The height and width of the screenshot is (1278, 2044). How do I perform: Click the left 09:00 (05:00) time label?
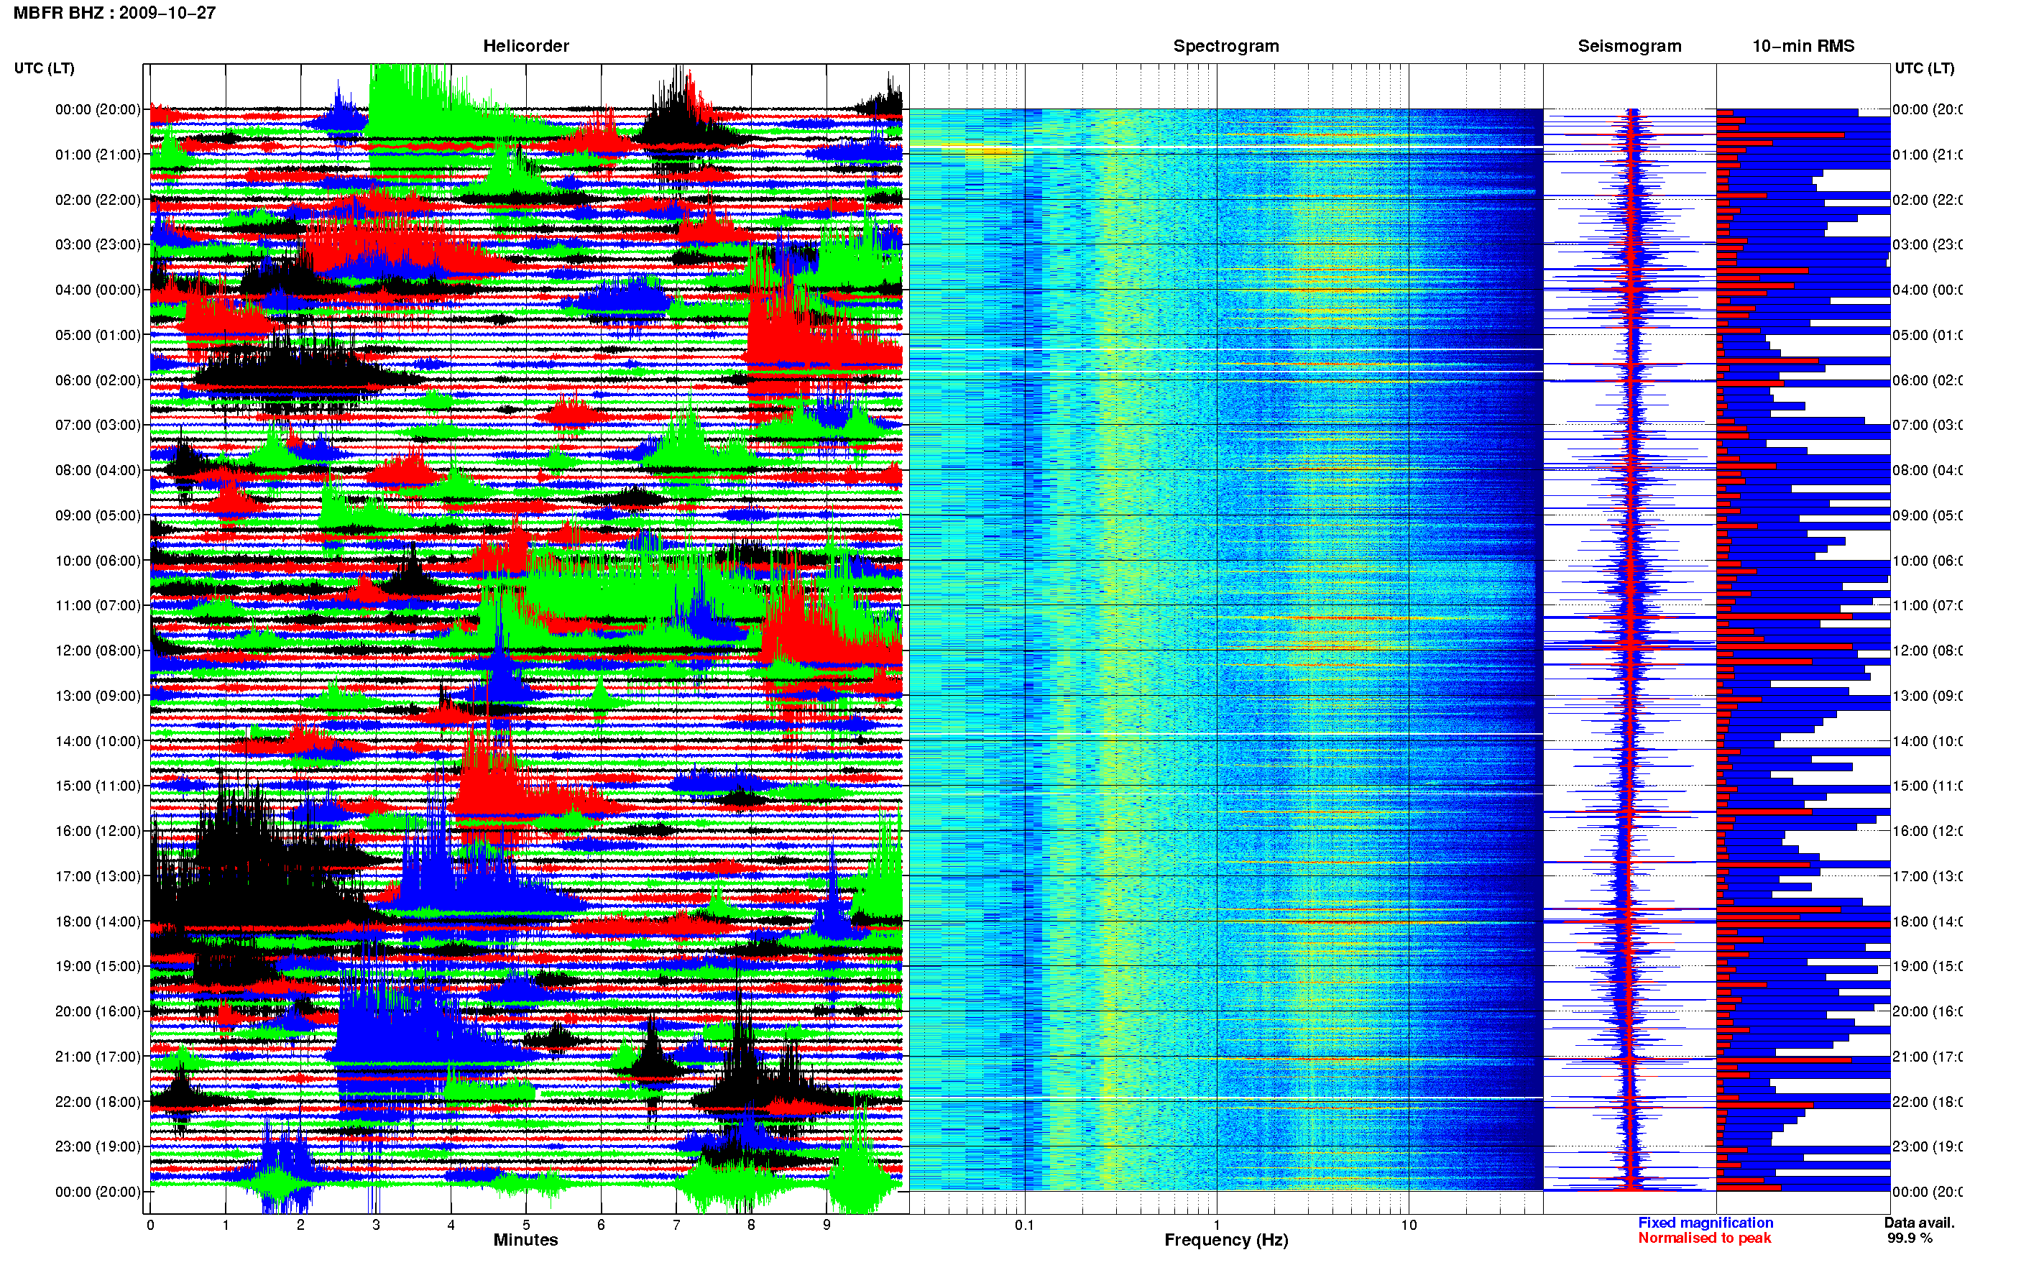click(x=98, y=515)
